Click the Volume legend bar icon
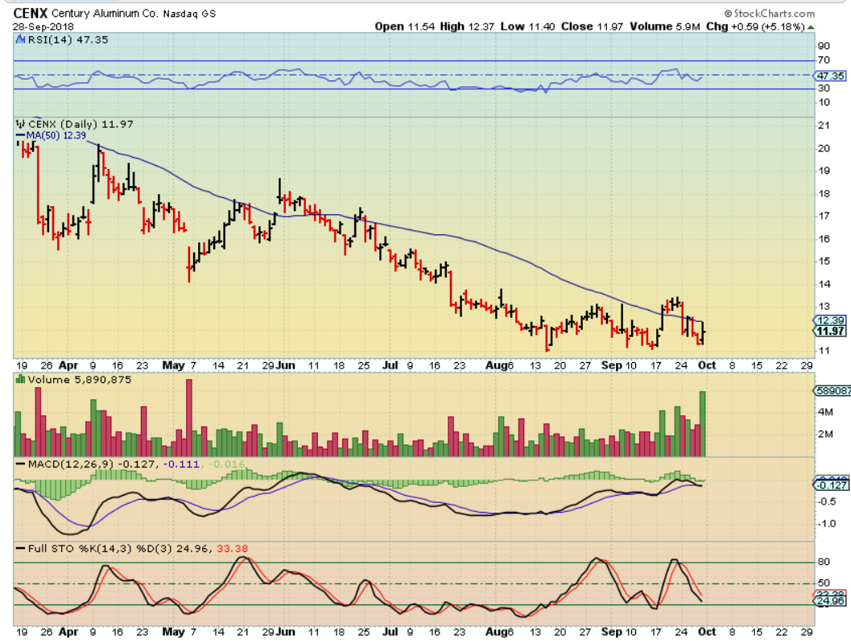Image resolution: width=851 pixels, height=643 pixels. (21, 379)
